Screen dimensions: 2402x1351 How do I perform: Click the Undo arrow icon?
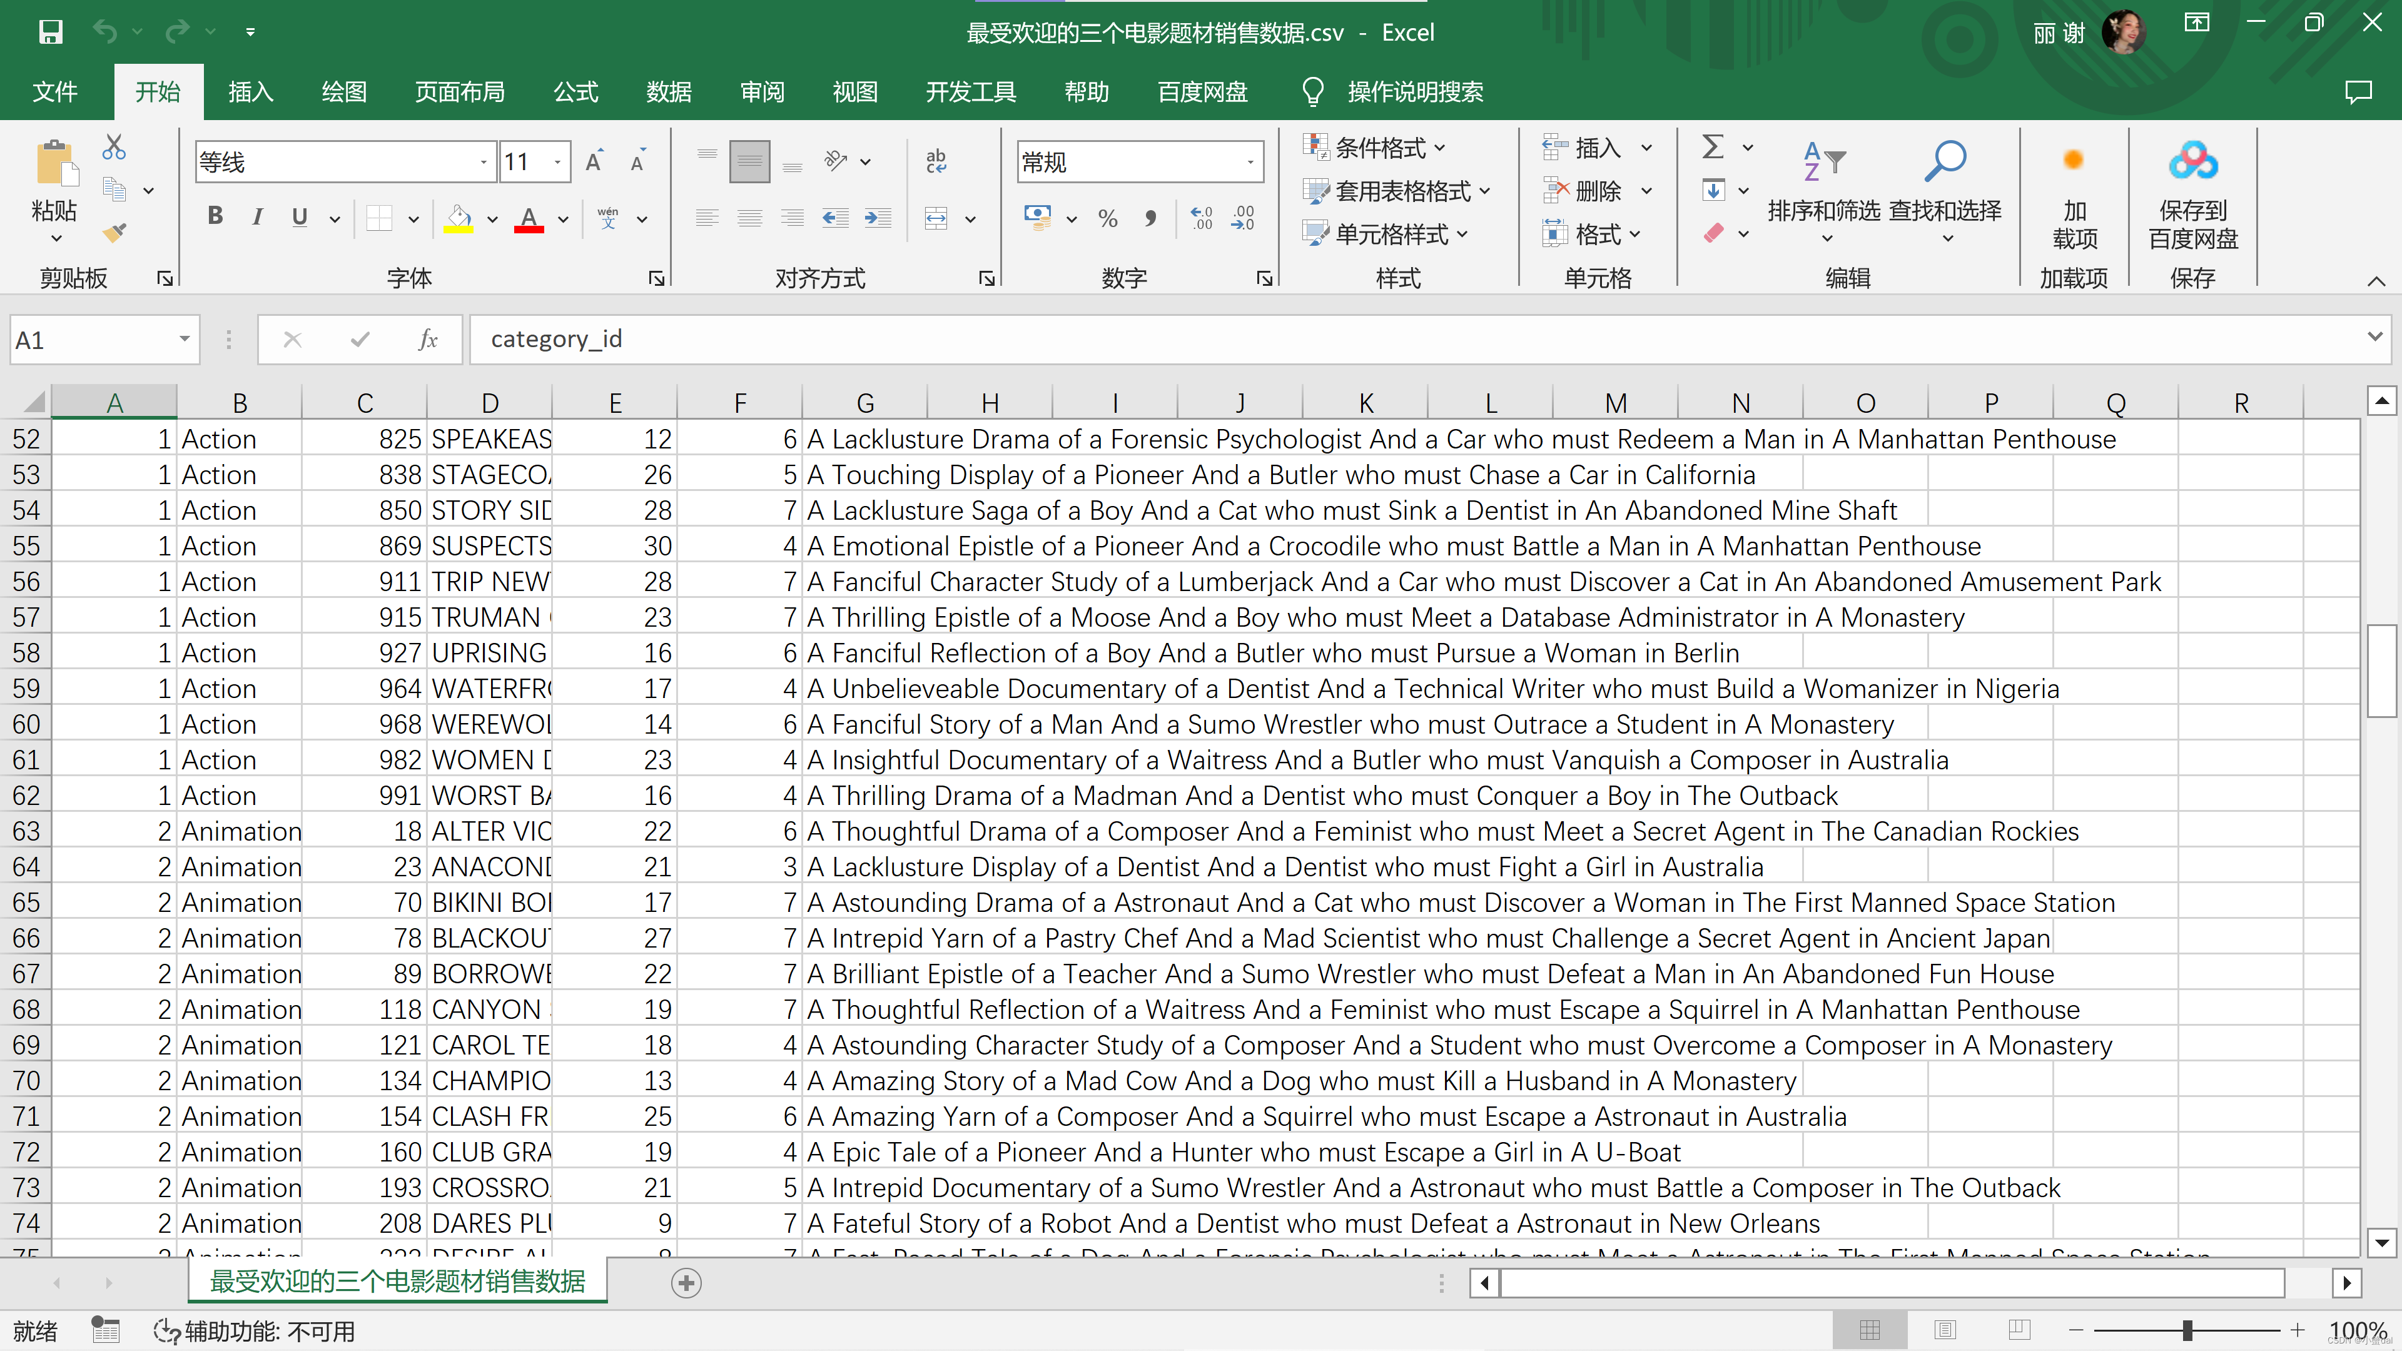[x=105, y=32]
